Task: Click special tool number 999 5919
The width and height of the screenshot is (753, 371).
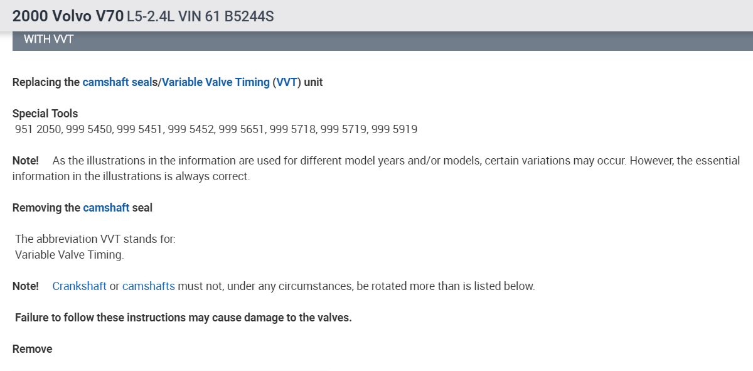Action: click(395, 129)
